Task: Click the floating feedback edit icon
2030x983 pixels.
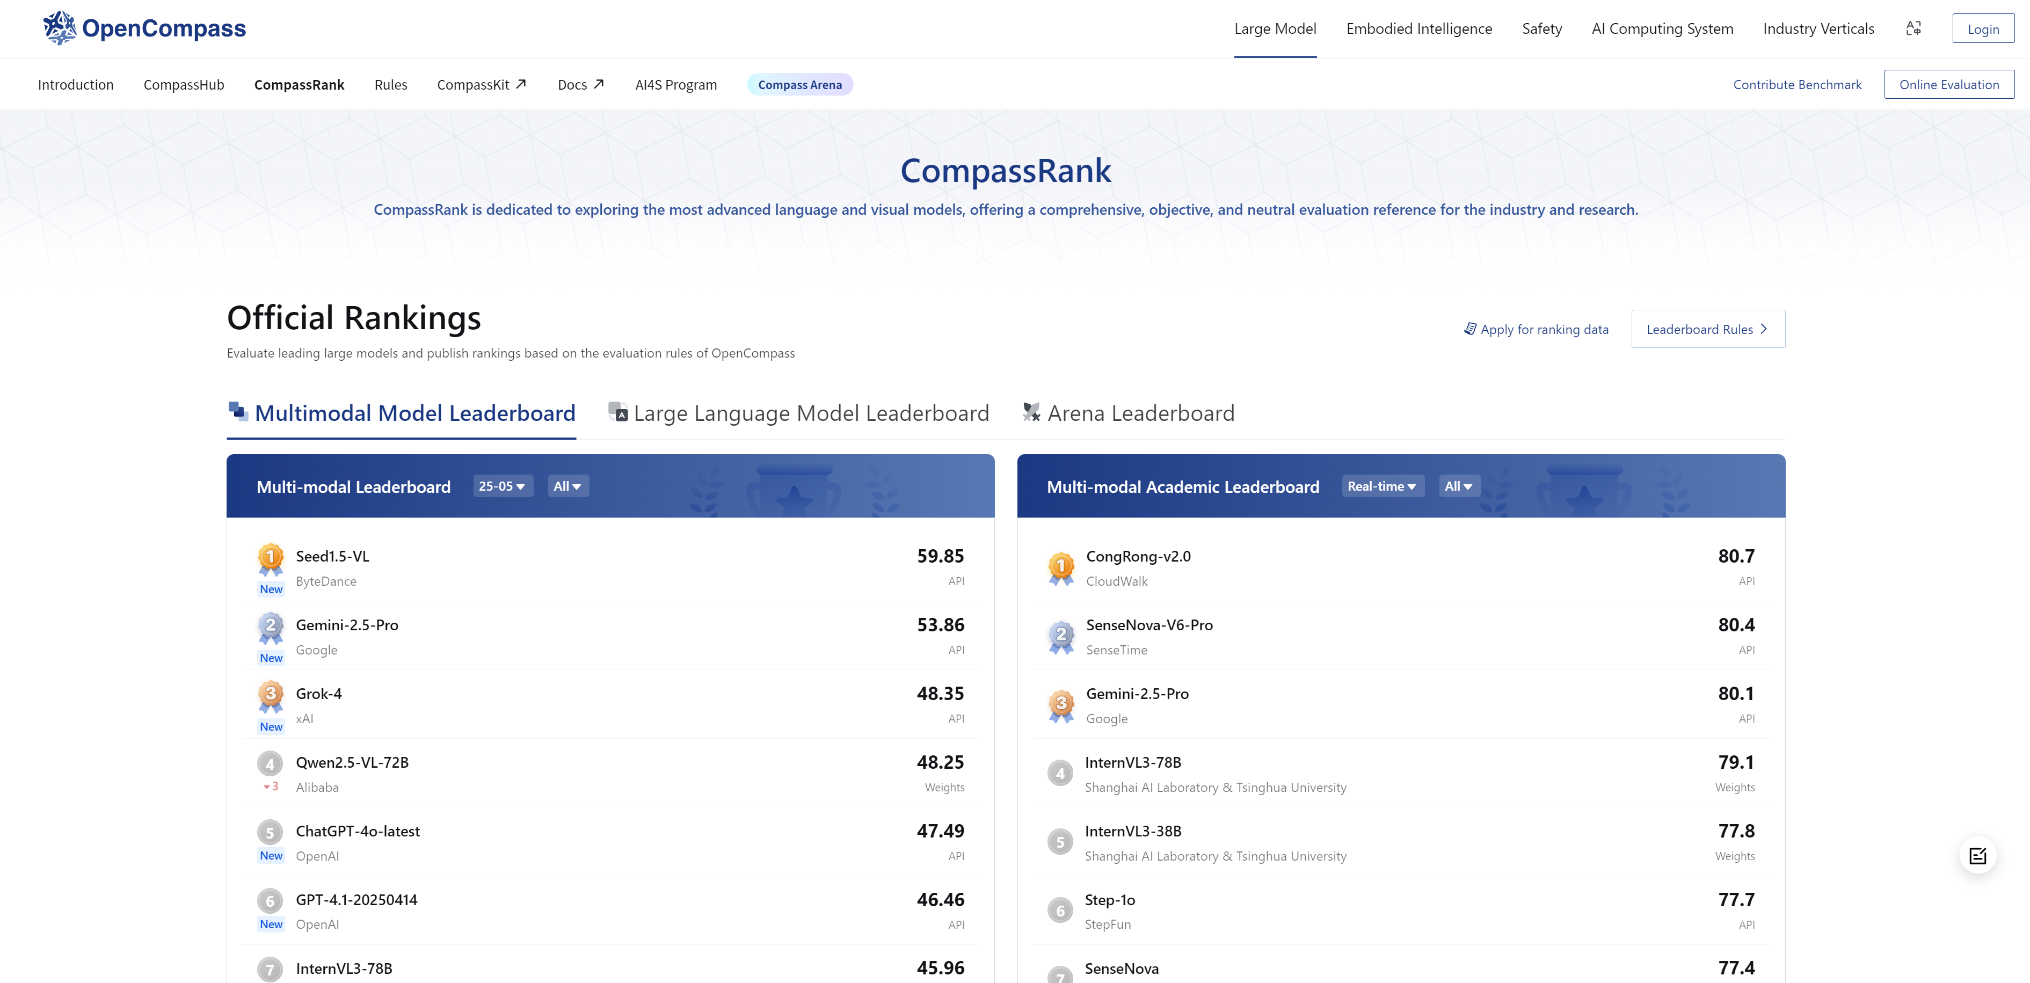Action: coord(1977,855)
